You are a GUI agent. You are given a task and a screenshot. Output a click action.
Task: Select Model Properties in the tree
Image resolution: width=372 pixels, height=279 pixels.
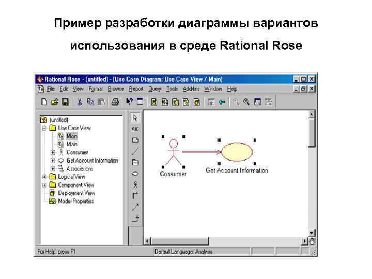76,201
